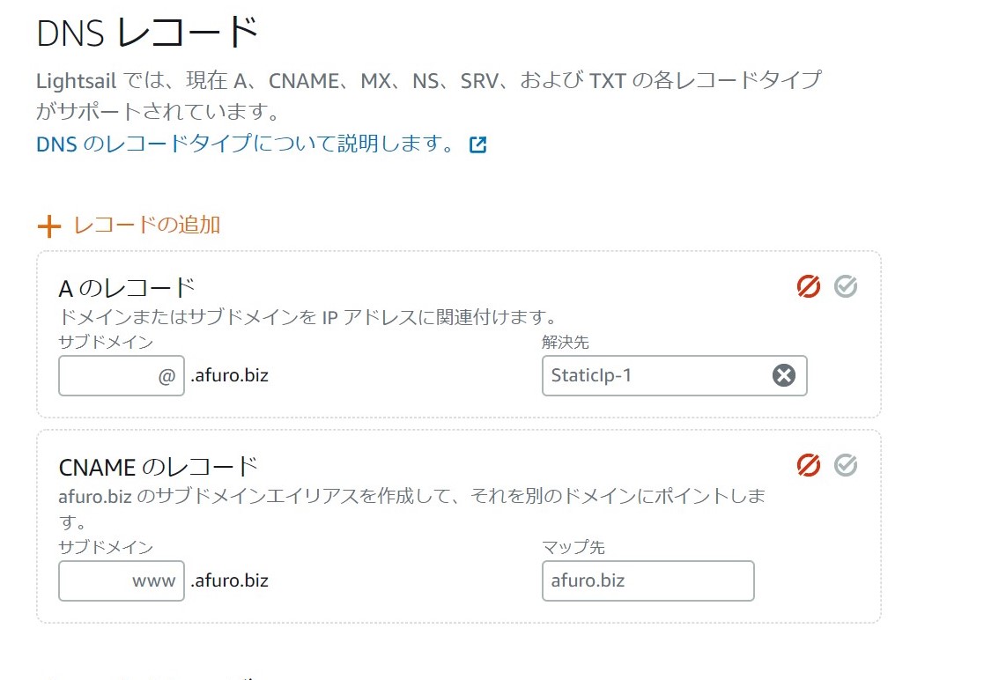Cancel editing the CNAME record

(808, 464)
